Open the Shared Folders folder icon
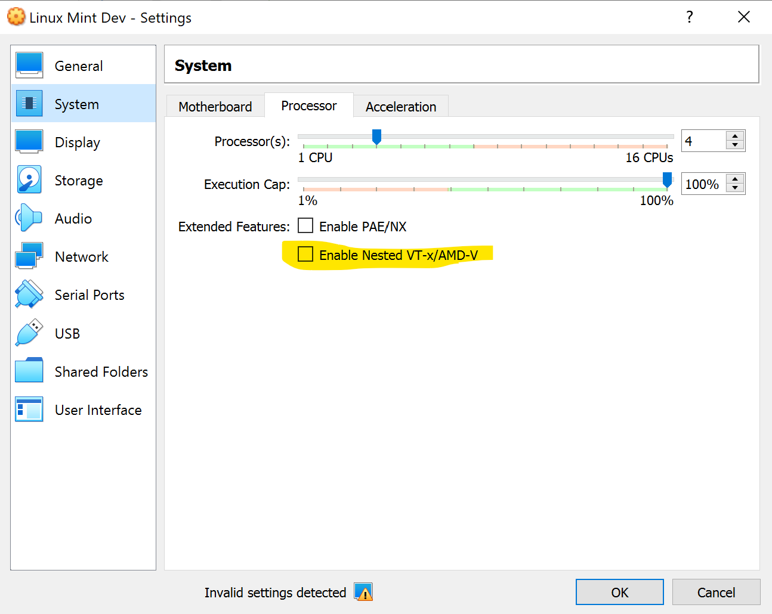Image resolution: width=772 pixels, height=614 pixels. coord(29,371)
